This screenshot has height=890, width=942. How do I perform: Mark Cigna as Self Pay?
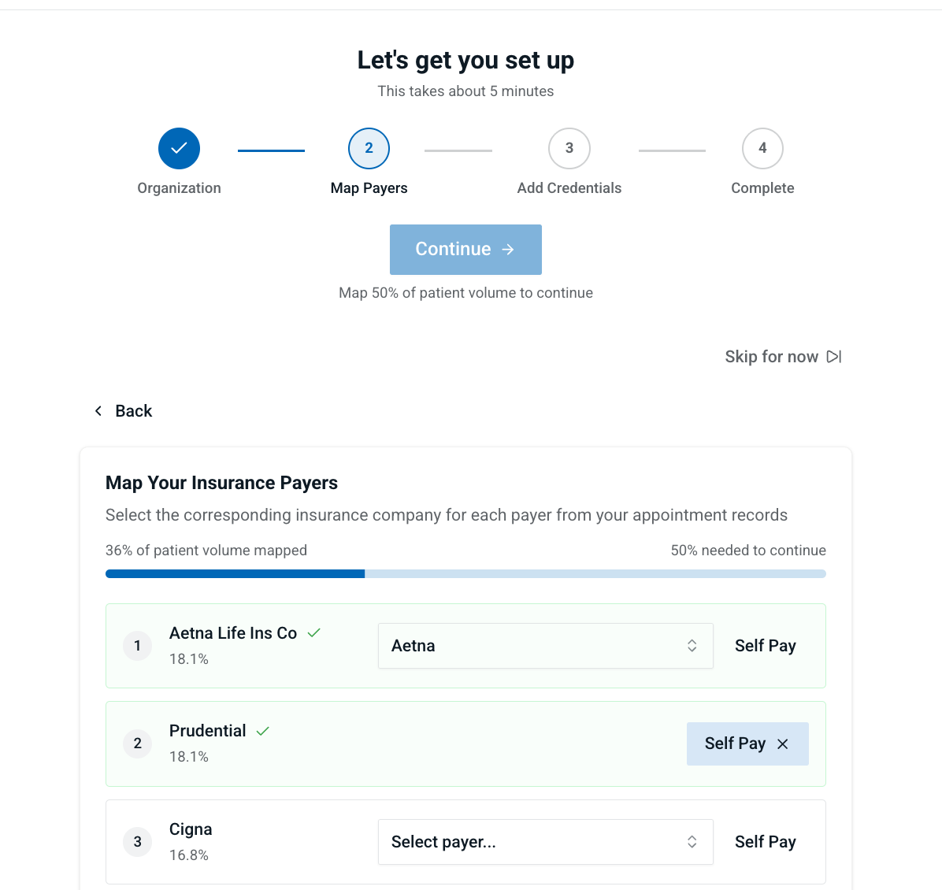765,842
